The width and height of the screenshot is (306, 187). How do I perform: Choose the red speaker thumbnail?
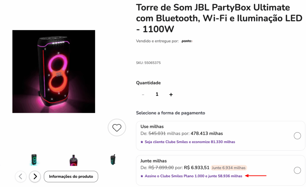click(74, 159)
